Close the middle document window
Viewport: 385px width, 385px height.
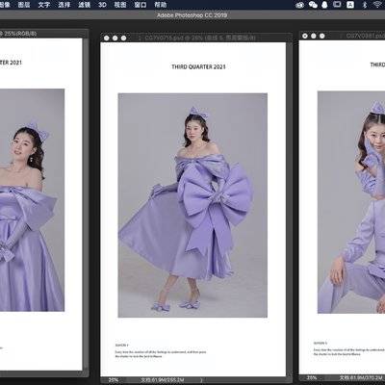coord(107,38)
